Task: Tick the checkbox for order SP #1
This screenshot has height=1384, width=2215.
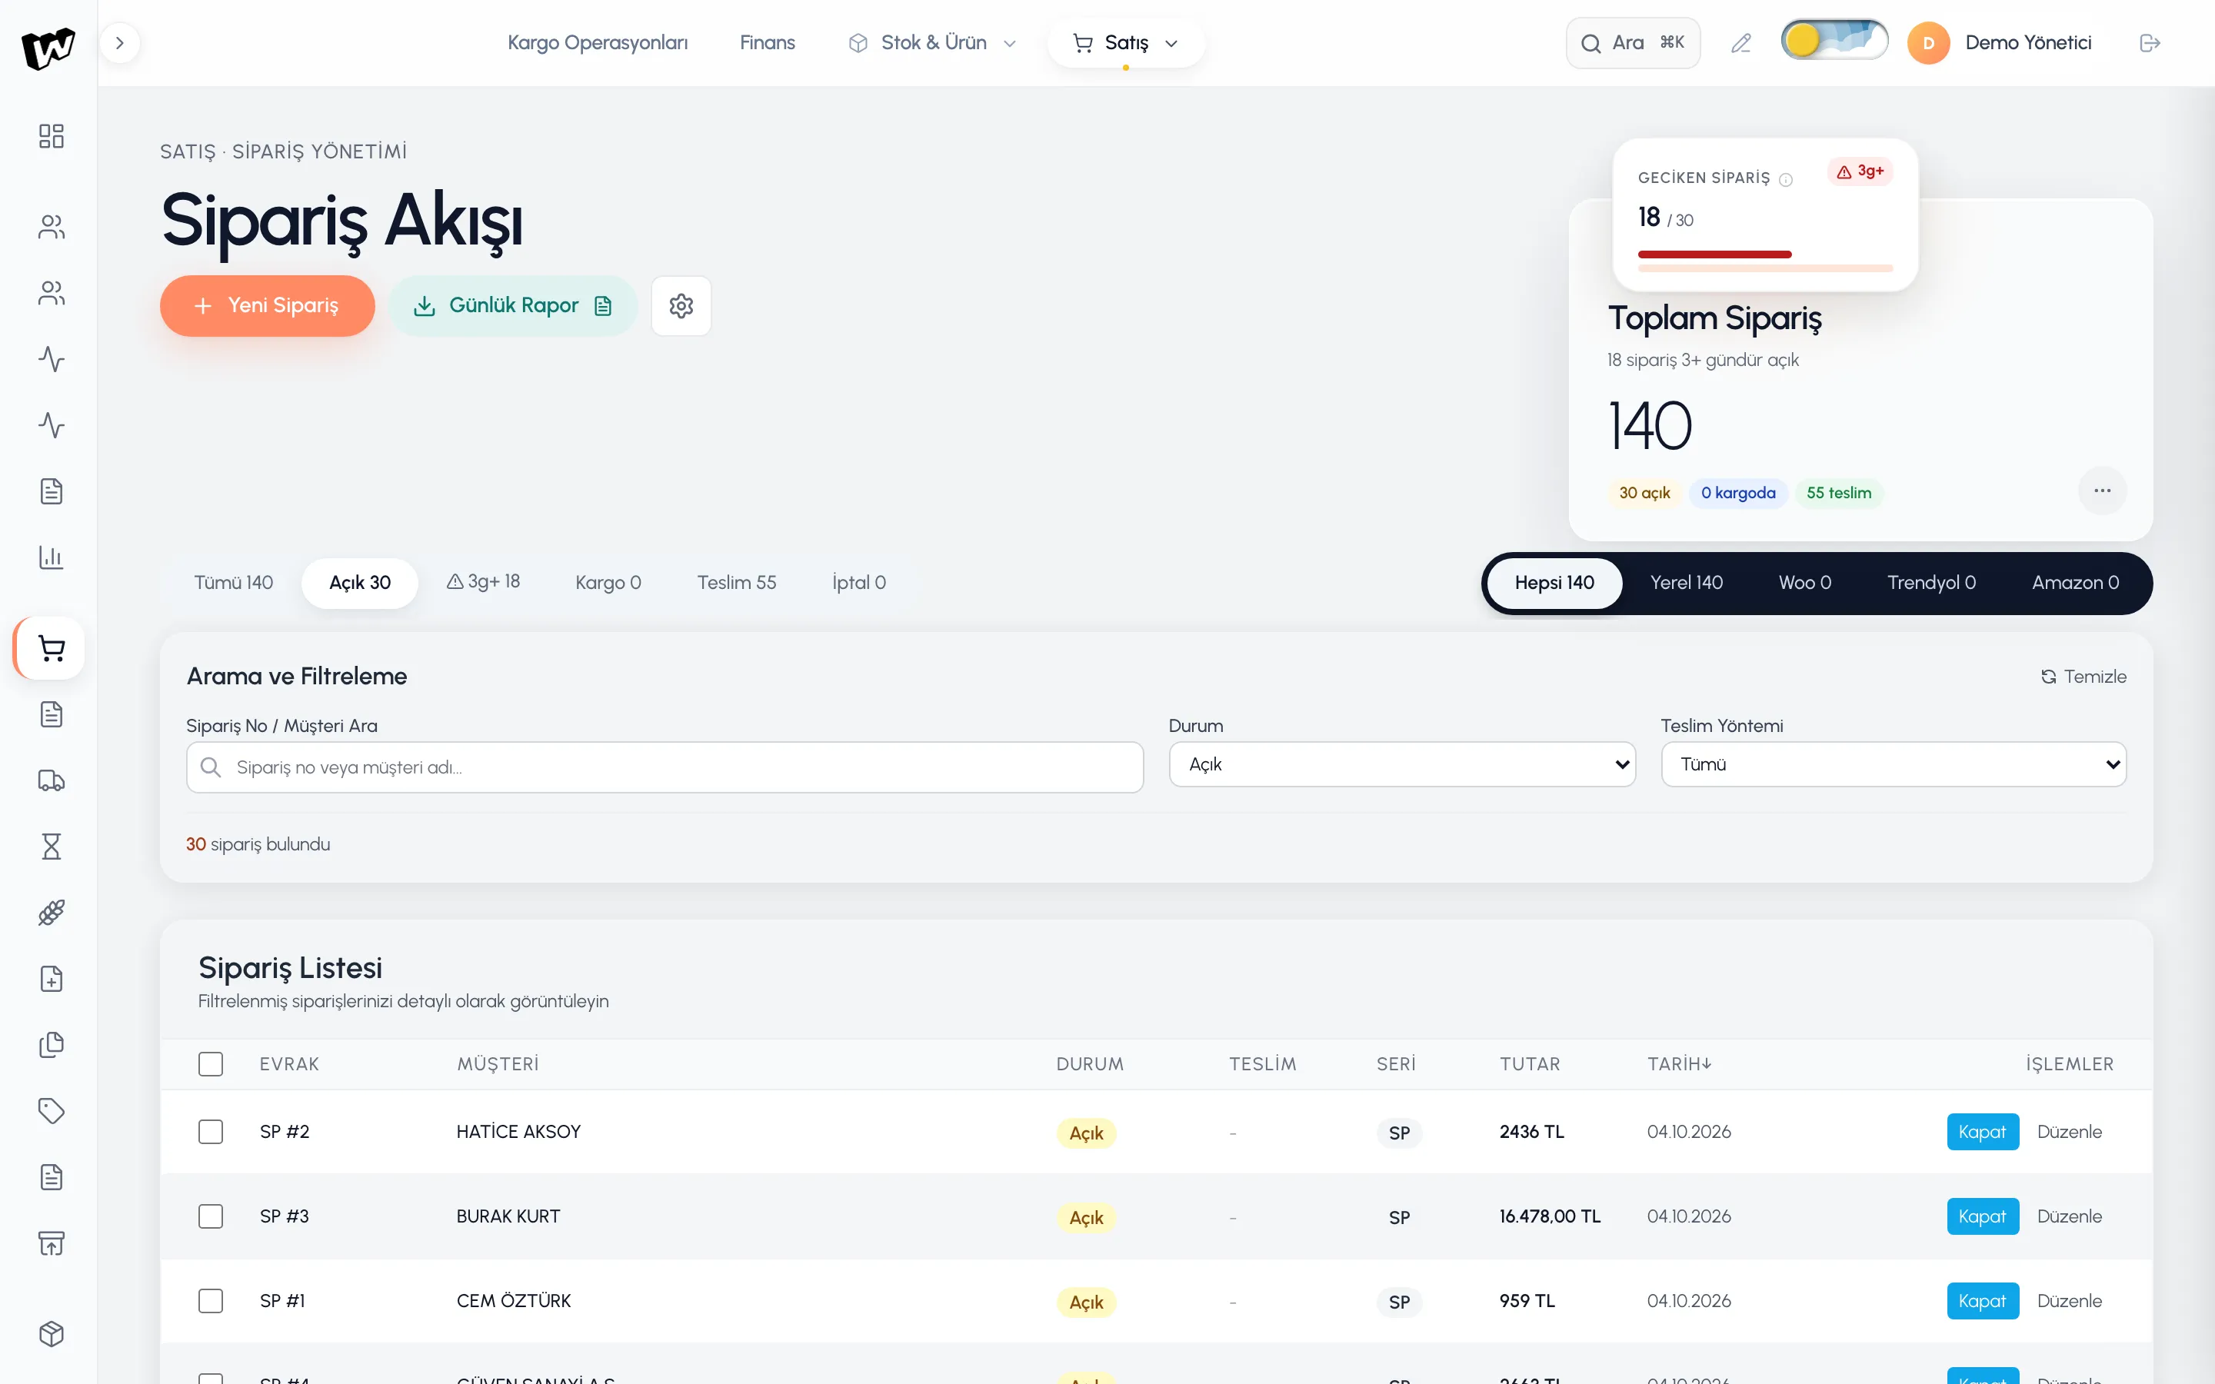Action: [x=211, y=1301]
